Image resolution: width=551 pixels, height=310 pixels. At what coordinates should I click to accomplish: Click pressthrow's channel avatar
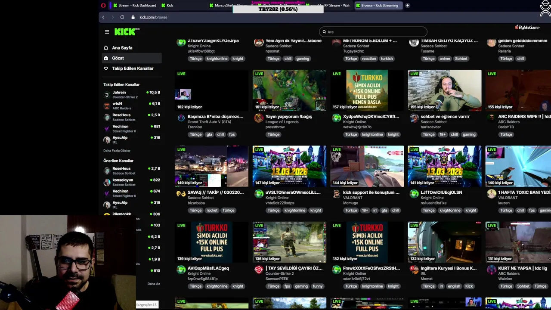pos(259,118)
